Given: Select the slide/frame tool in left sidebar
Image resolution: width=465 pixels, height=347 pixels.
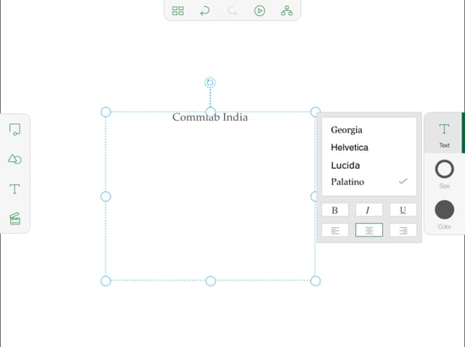Looking at the screenshot, I should [x=15, y=129].
